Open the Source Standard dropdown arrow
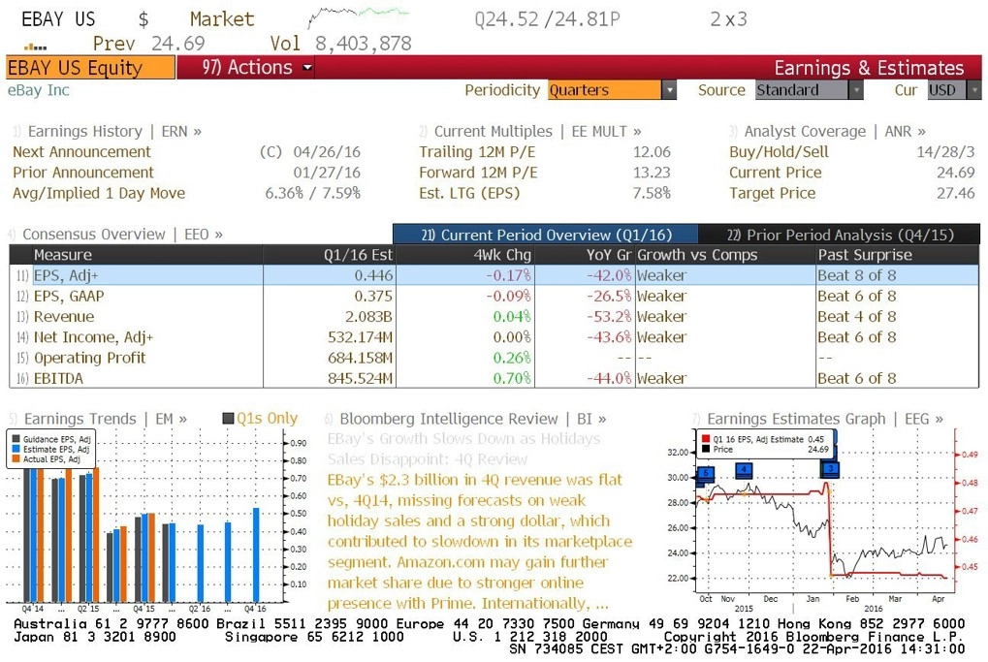988x662 pixels. (x=856, y=90)
